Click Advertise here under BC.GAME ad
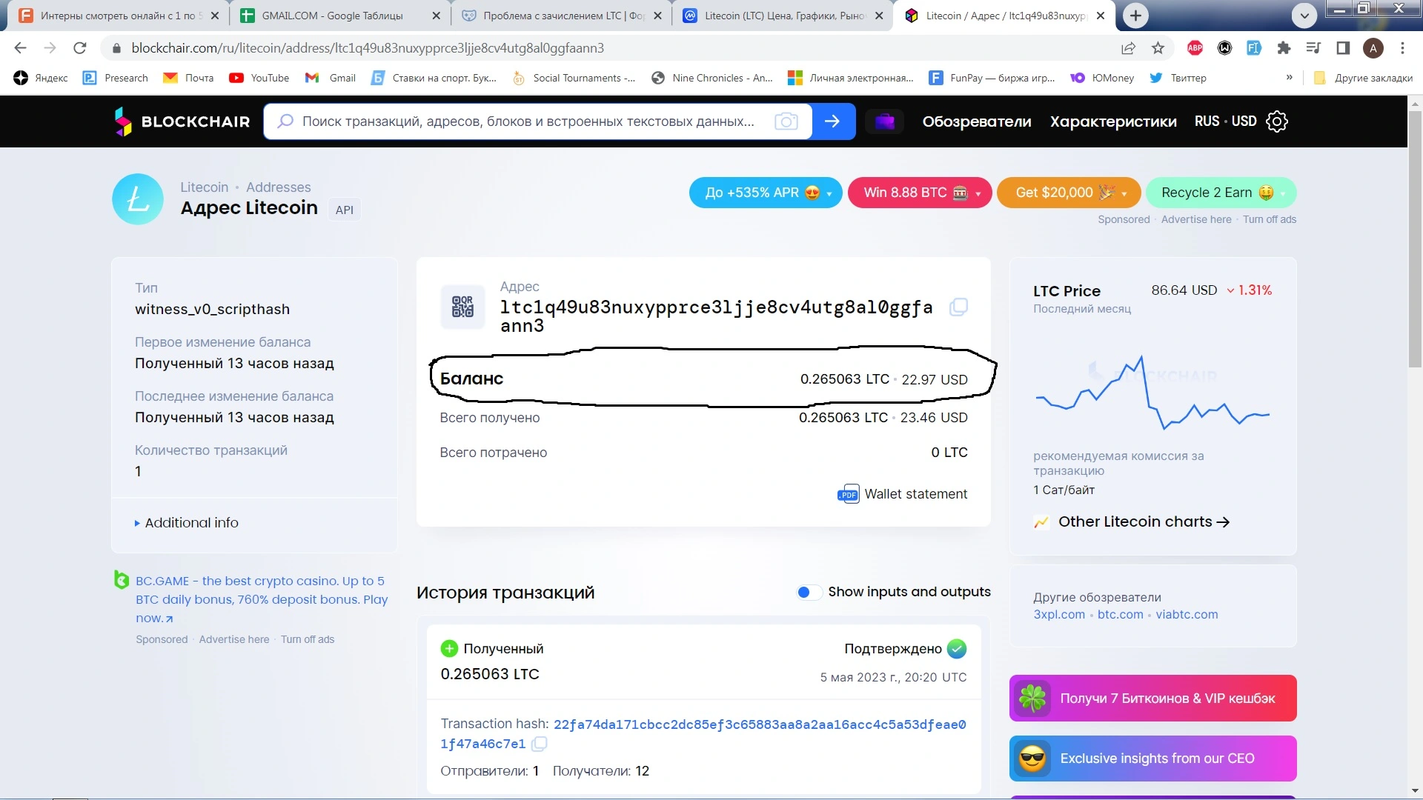 (x=234, y=639)
